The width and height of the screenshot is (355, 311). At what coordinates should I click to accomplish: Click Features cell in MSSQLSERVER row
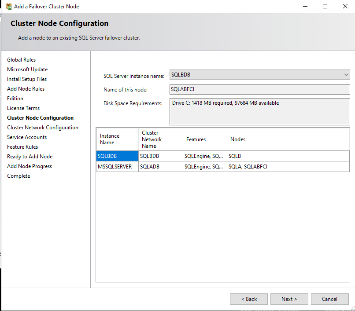[x=205, y=166]
